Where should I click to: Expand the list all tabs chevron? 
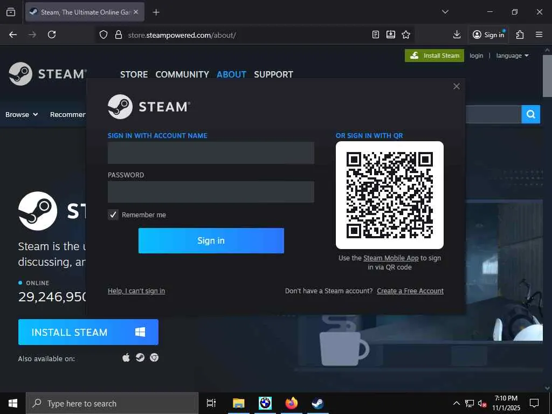point(445,12)
